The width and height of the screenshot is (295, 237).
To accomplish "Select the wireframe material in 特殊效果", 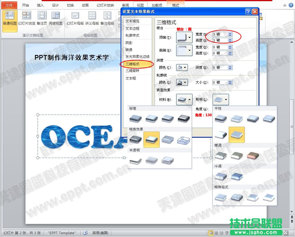I will click(x=183, y=140).
